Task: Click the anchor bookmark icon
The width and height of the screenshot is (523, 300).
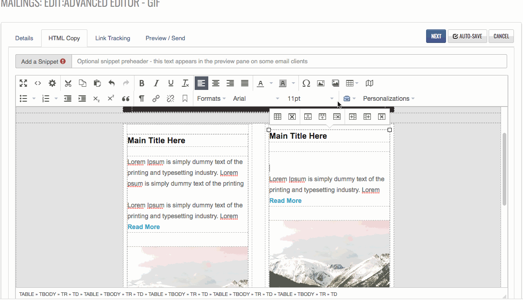Action: 185,98
